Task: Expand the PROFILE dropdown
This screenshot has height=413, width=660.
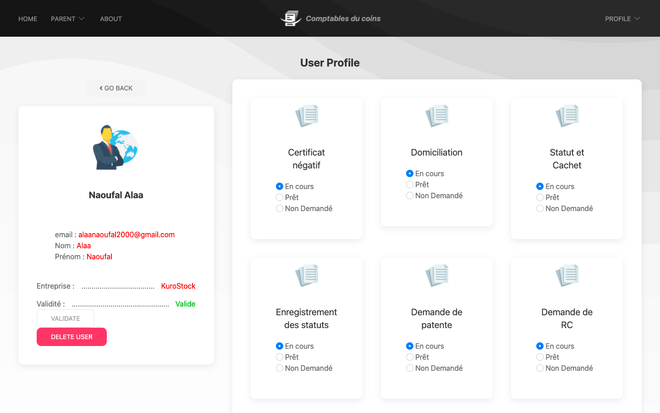Action: coord(622,19)
